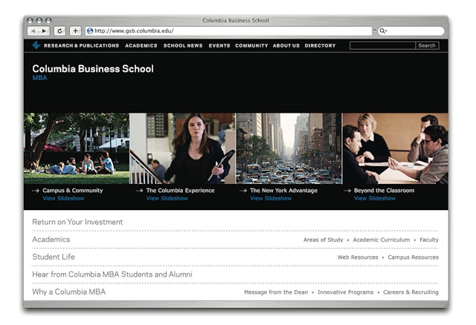
Task: Click the Web Resources link
Action: click(x=358, y=257)
